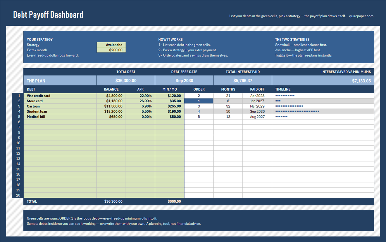Select the Aug 2027 paid off date
The image size is (386, 242).
point(257,117)
